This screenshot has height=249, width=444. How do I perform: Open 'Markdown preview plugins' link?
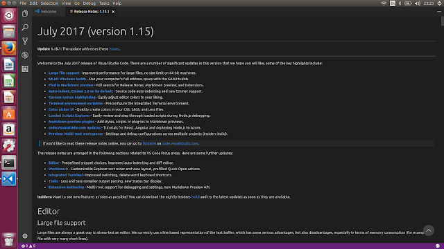click(71, 122)
